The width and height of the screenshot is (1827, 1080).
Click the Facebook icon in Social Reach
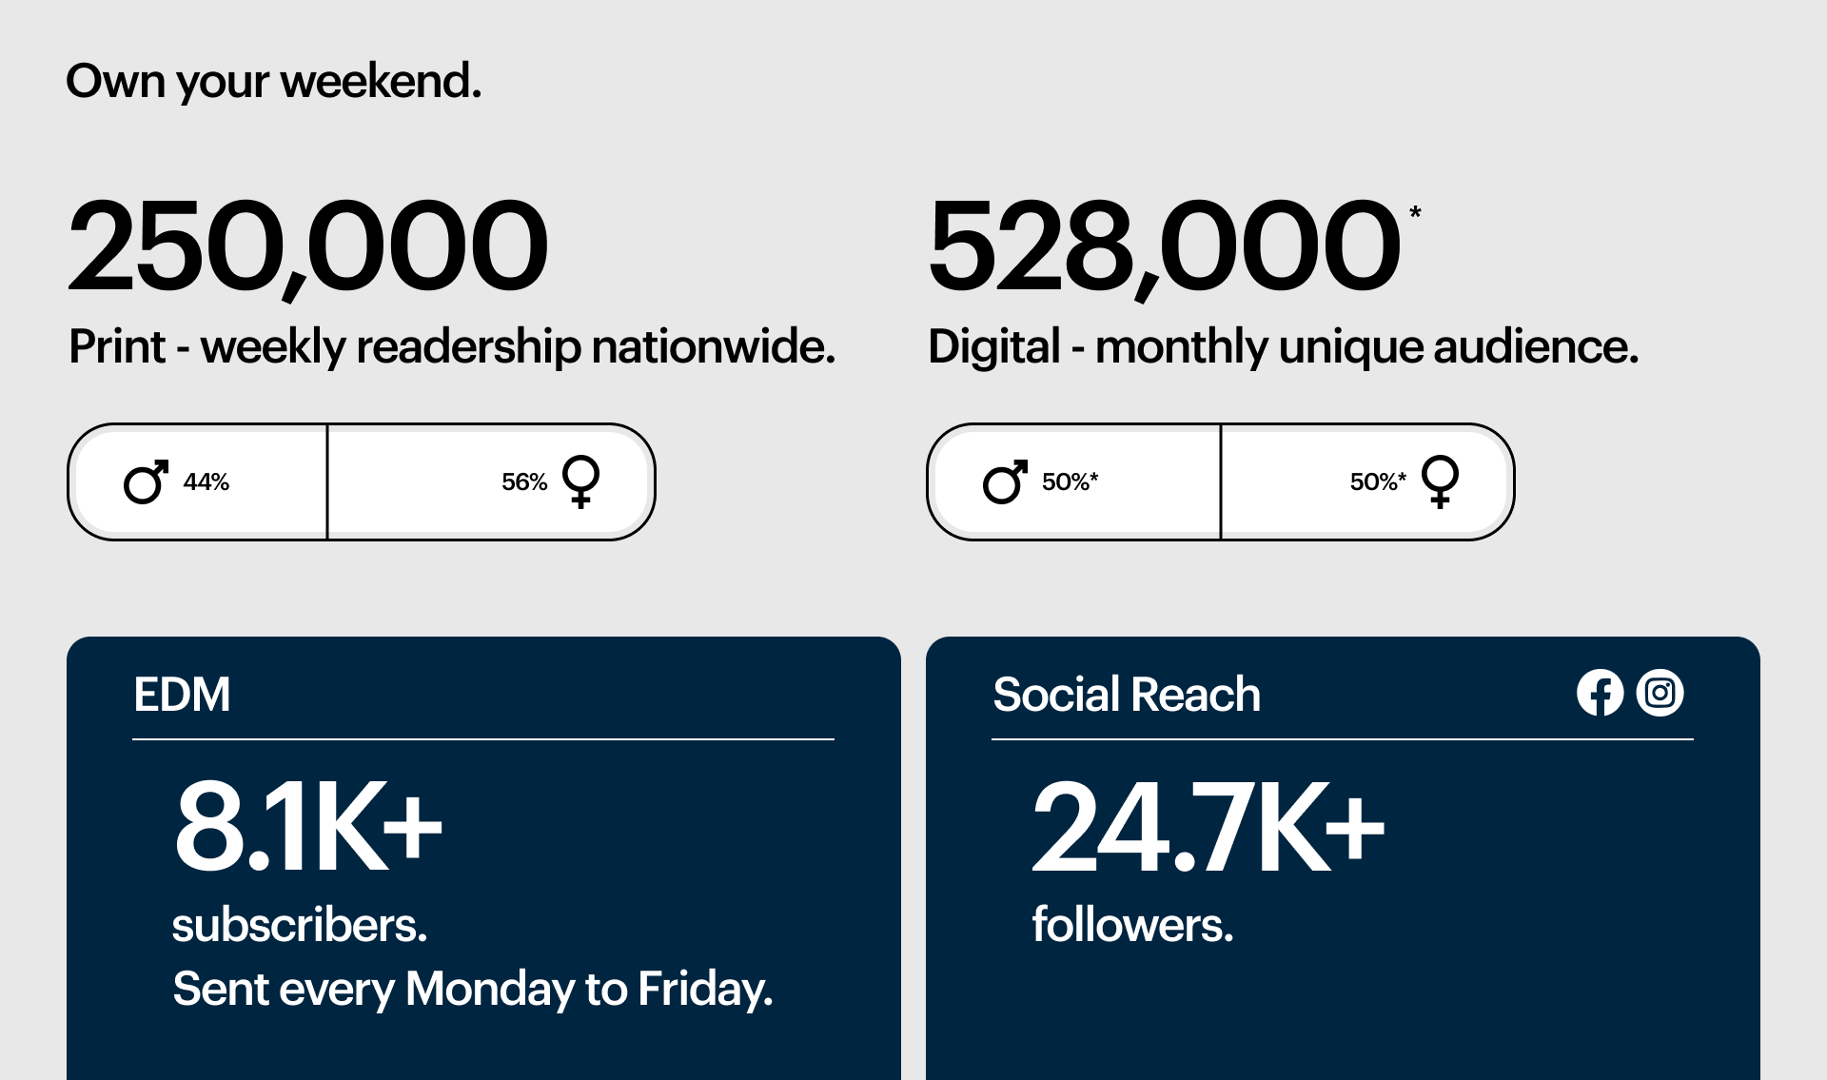coord(1600,693)
